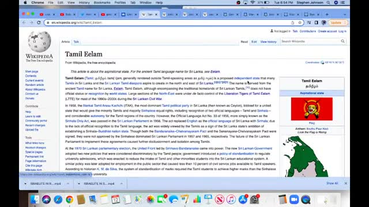Screen dimensions: 369x207
Task: Select the Read tab on Wikipedia
Action: click(x=244, y=42)
